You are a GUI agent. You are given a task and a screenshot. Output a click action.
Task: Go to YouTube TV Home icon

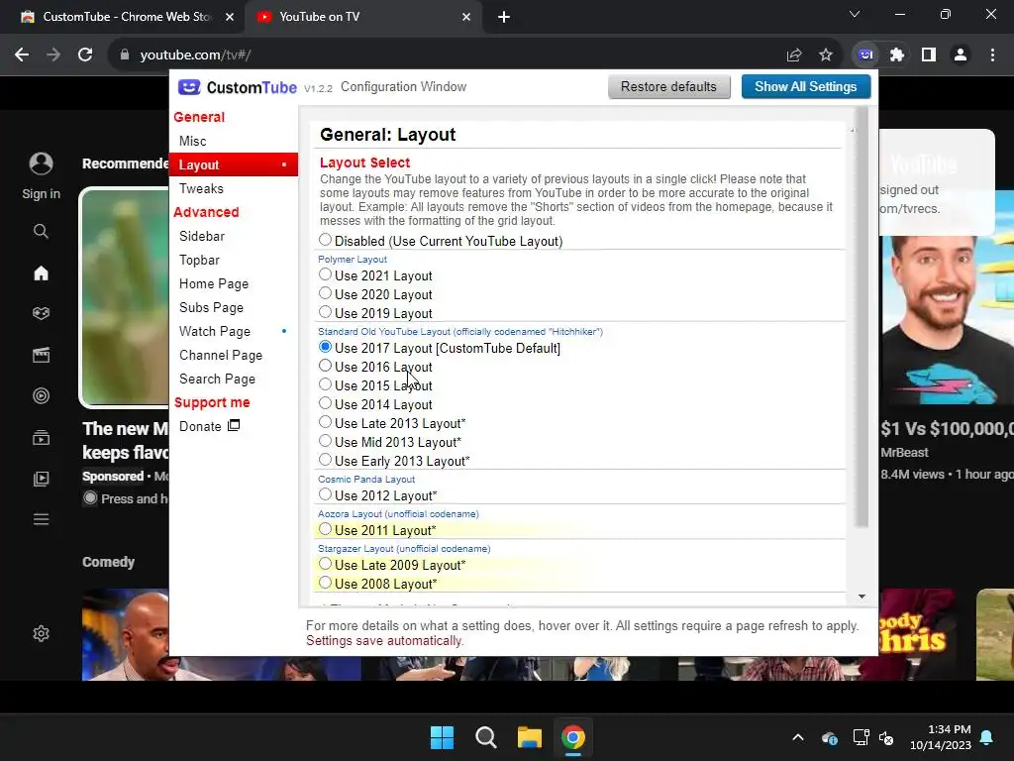point(41,273)
